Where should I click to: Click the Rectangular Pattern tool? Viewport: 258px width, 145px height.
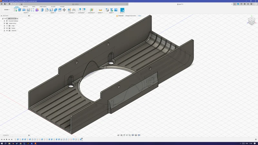click(x=33, y=10)
